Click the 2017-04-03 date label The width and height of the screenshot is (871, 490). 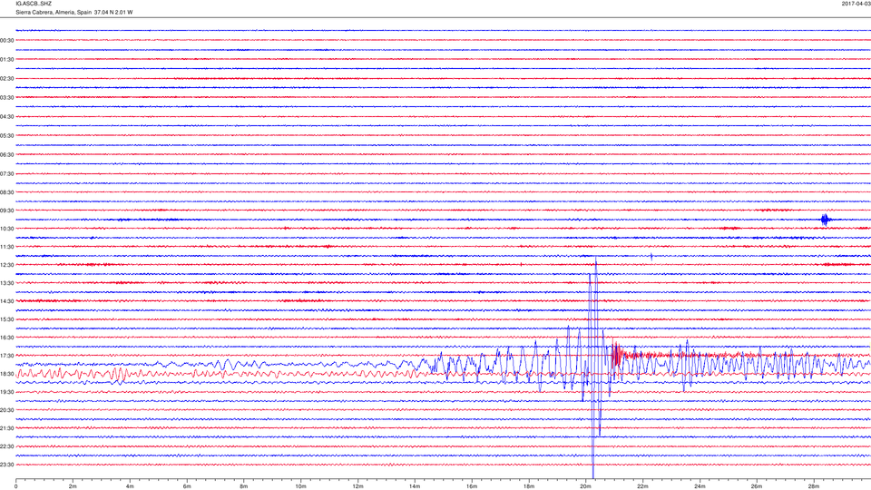point(856,4)
